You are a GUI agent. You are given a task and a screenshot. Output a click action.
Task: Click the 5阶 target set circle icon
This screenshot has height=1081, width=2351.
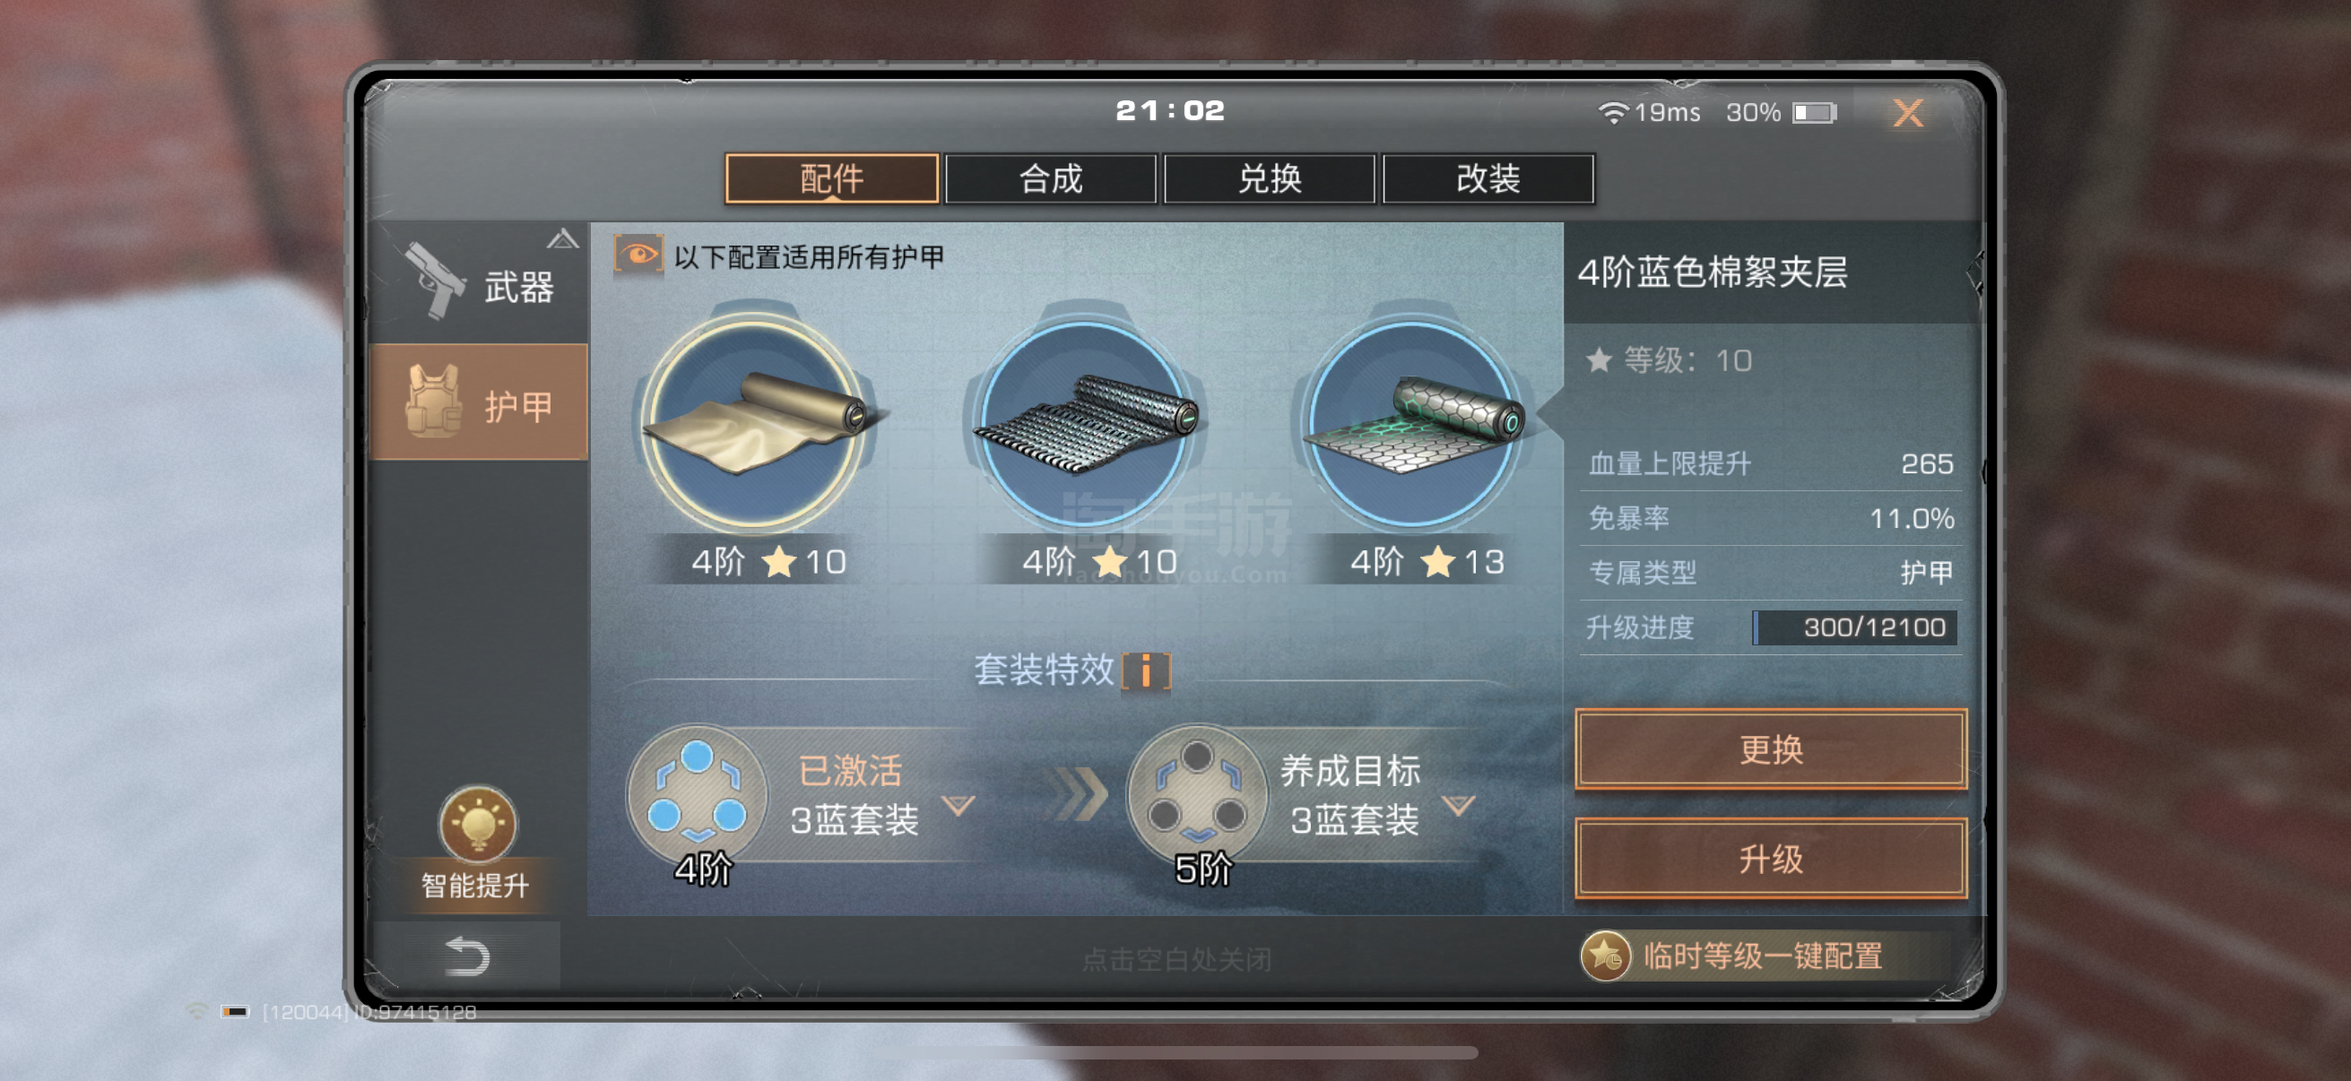(1196, 792)
